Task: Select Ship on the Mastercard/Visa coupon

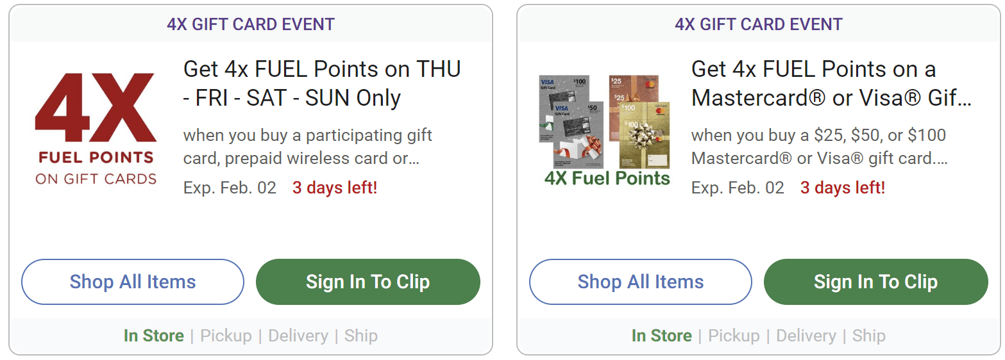Action: pos(869,336)
